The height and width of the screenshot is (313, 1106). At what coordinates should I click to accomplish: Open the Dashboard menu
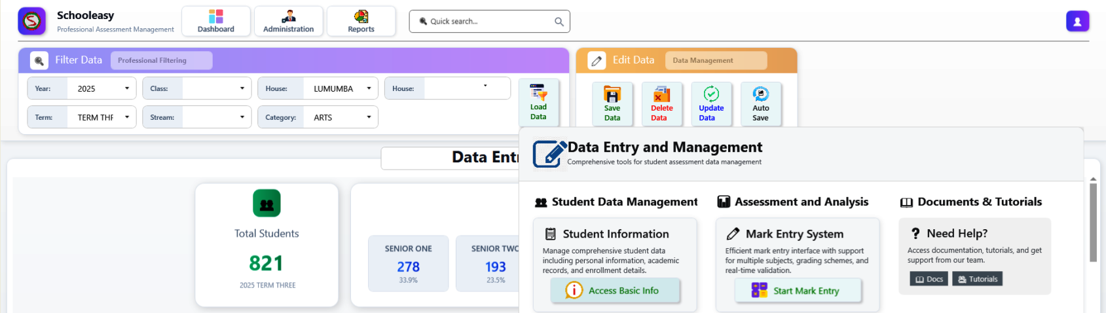click(216, 21)
